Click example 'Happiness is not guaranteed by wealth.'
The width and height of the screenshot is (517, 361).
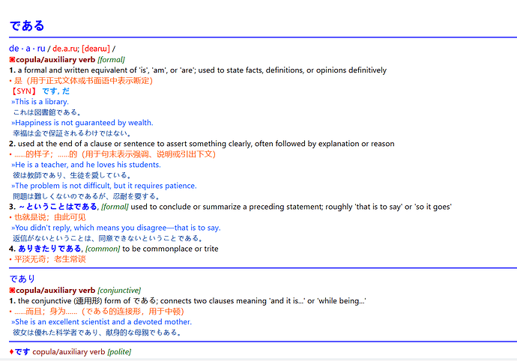click(x=84, y=123)
